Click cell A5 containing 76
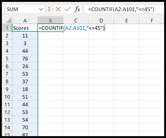Viewport: 166px width, 138px height. pos(25,59)
